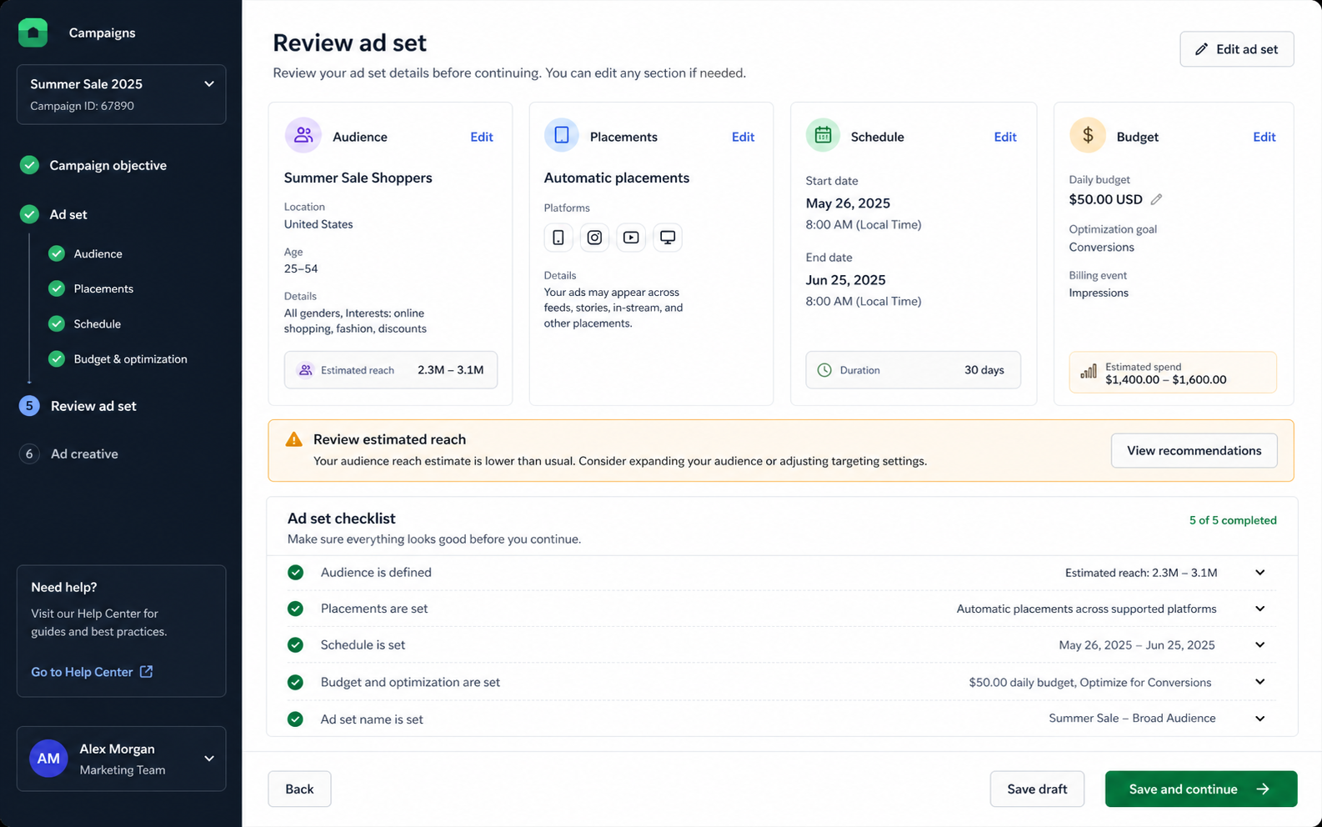Click sidebar checkmark beside Placements step
This screenshot has width=1322, height=827.
tap(57, 288)
